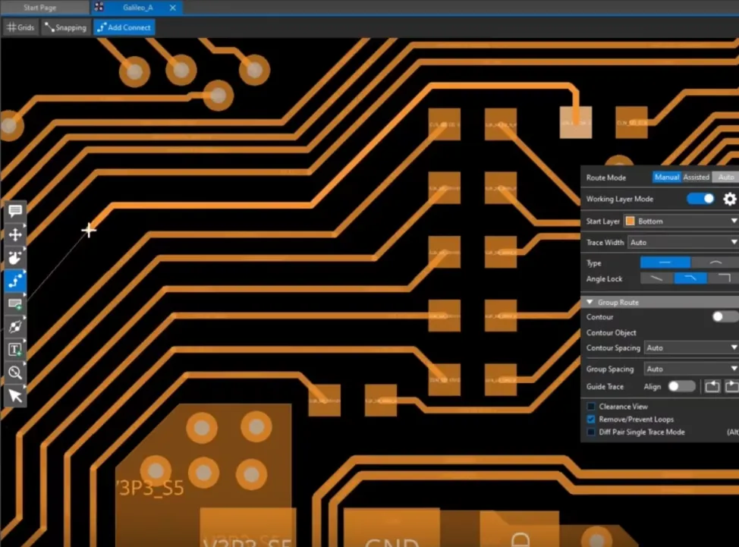Screen dimensions: 739x547
Task: Toggle the Contour switch
Action: pyautogui.click(x=725, y=316)
